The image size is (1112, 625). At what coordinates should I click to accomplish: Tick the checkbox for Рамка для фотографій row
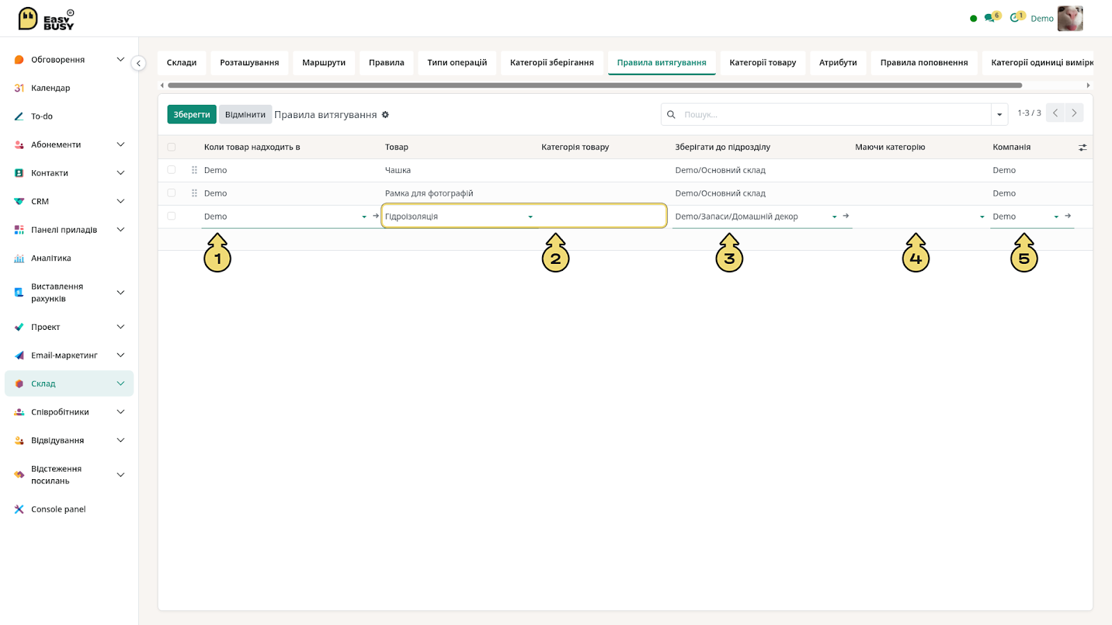click(x=172, y=193)
